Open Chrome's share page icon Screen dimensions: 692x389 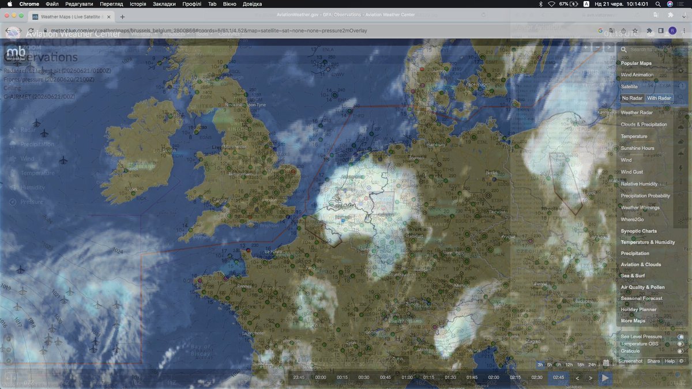point(623,31)
